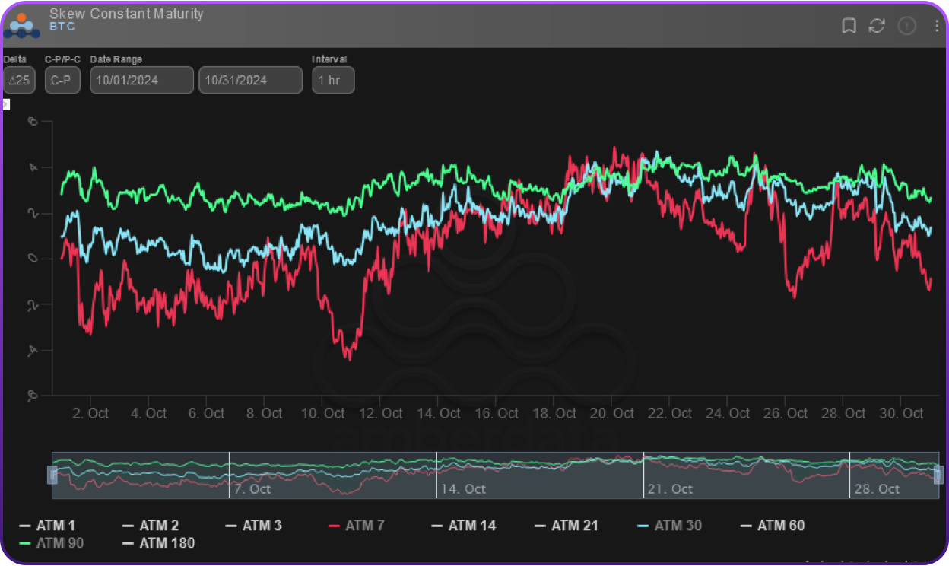Click the right range navigator handle
Viewport: 949px width, 566px height.
coord(938,475)
